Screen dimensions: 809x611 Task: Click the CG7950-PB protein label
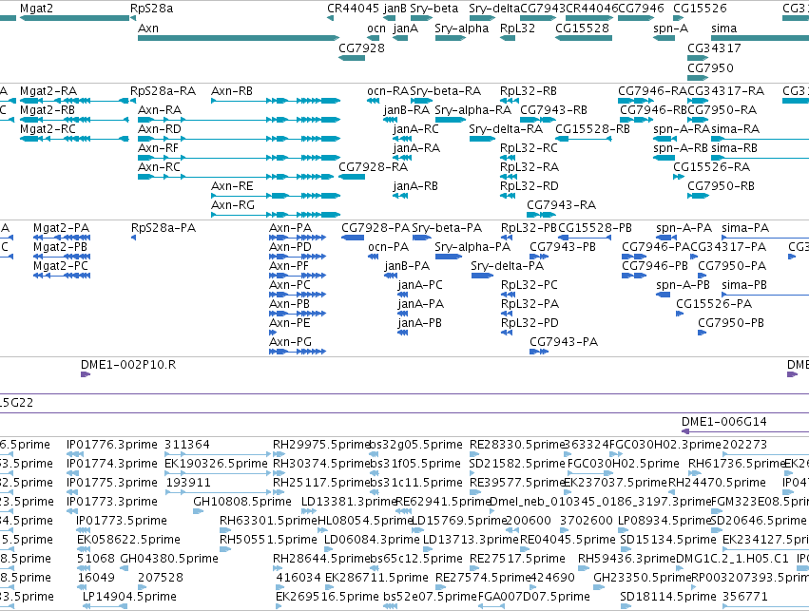pos(732,323)
